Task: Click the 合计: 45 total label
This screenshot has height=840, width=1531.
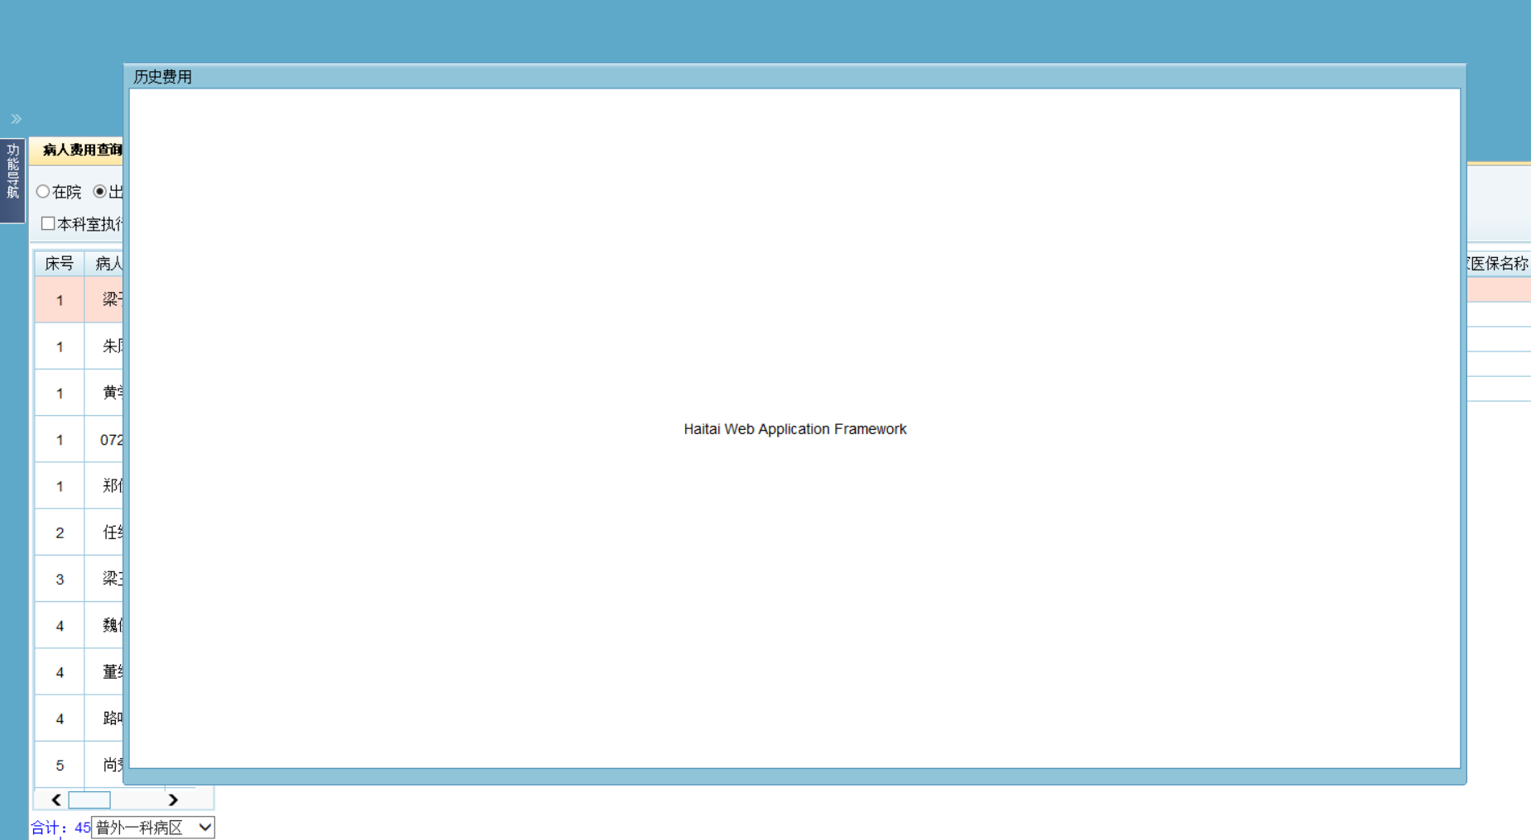Action: [60, 828]
